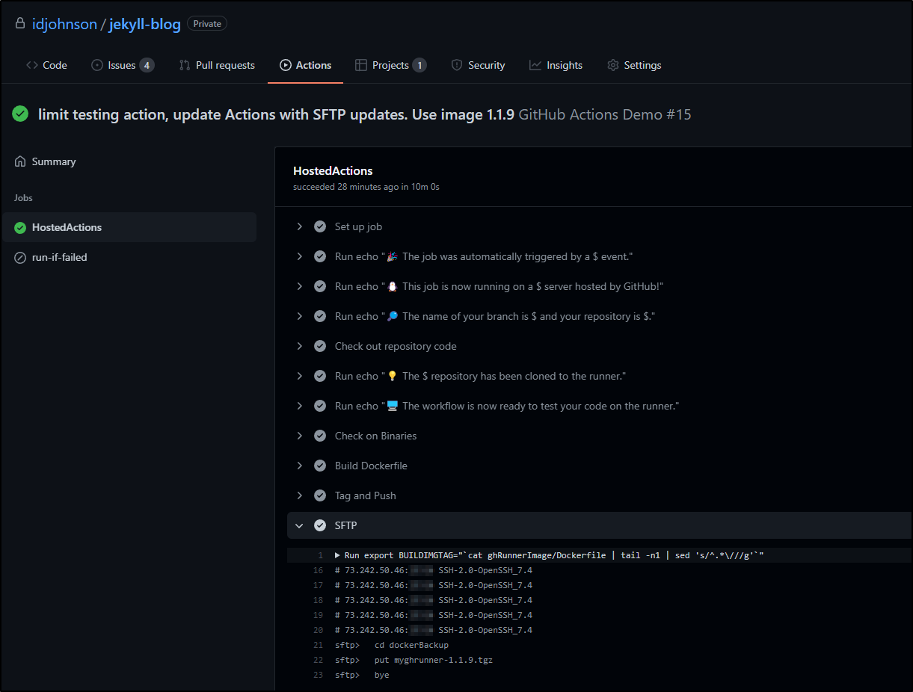
Task: Click the Projects count badge
Action: pyautogui.click(x=419, y=65)
